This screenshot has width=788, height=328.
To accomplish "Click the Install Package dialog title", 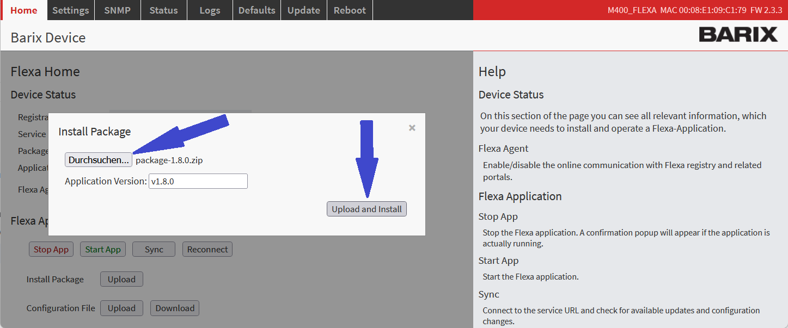I will pyautogui.click(x=95, y=132).
